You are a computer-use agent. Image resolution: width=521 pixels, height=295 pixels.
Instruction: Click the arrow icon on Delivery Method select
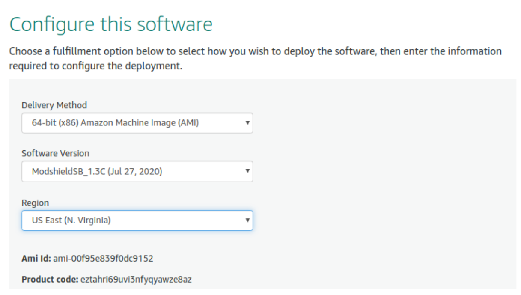coord(247,123)
